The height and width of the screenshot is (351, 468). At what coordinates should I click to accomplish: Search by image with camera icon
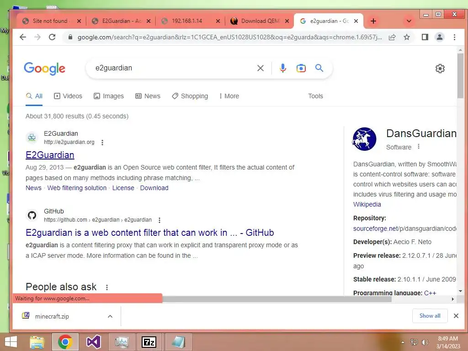pos(301,68)
